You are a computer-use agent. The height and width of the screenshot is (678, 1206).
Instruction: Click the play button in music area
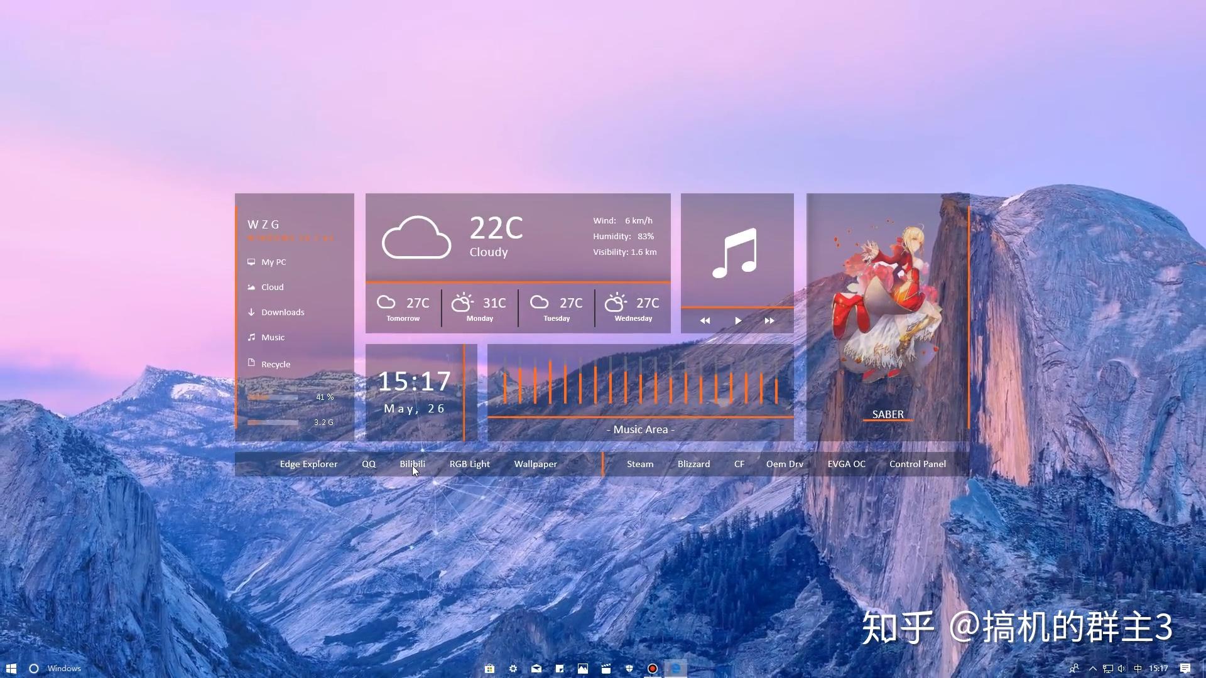[737, 321]
